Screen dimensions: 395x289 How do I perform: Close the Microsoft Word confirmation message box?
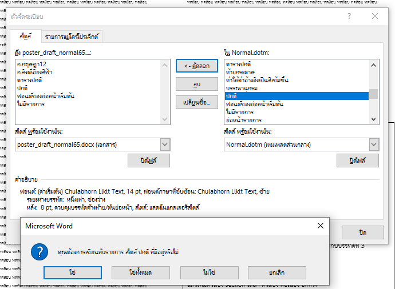click(320, 226)
